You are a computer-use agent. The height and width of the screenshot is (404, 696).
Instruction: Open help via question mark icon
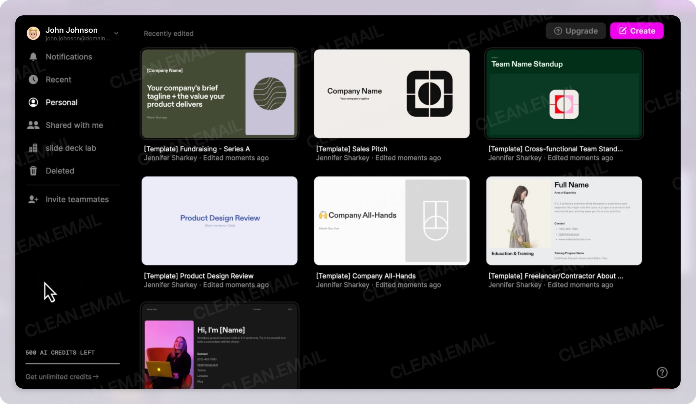coord(662,372)
